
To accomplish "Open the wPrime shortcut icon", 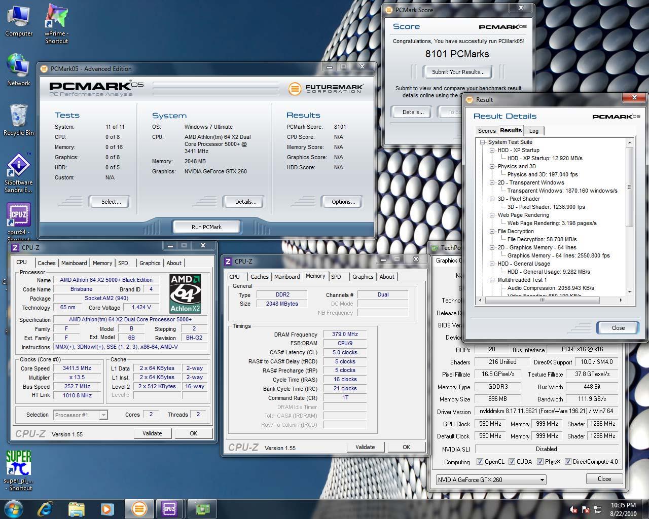I will click(x=56, y=23).
